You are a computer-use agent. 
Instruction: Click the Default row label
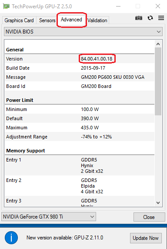pos(14,118)
